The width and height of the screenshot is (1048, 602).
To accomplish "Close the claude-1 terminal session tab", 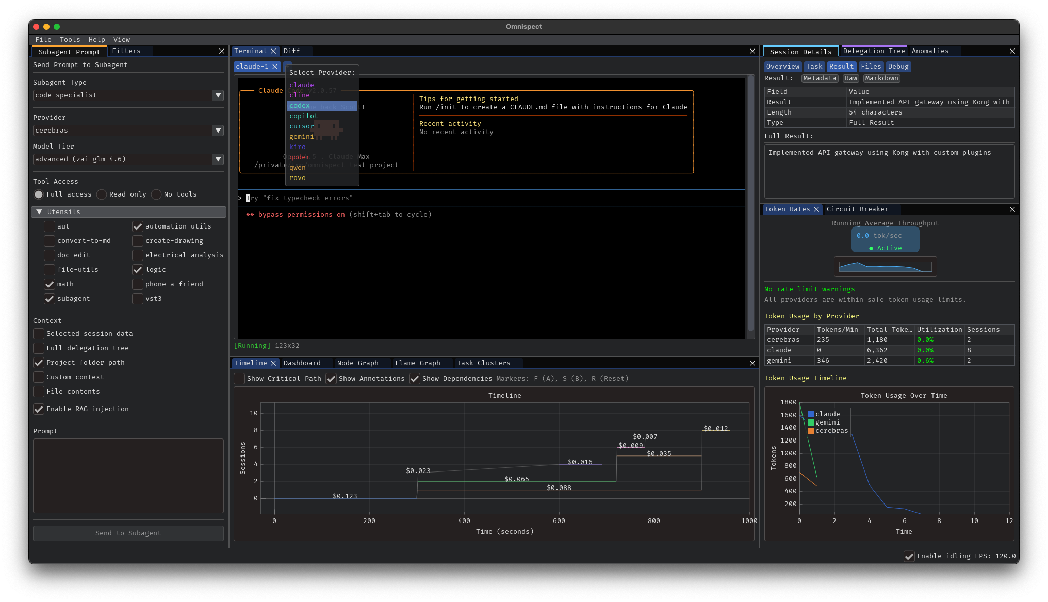I will [x=275, y=67].
